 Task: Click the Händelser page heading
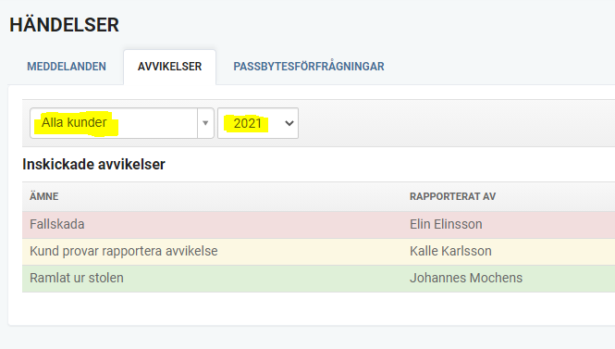pos(65,25)
